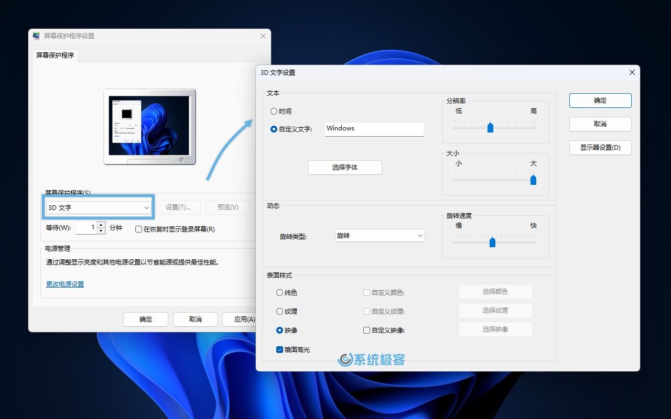Select the 纹理 surface style option

tap(279, 311)
